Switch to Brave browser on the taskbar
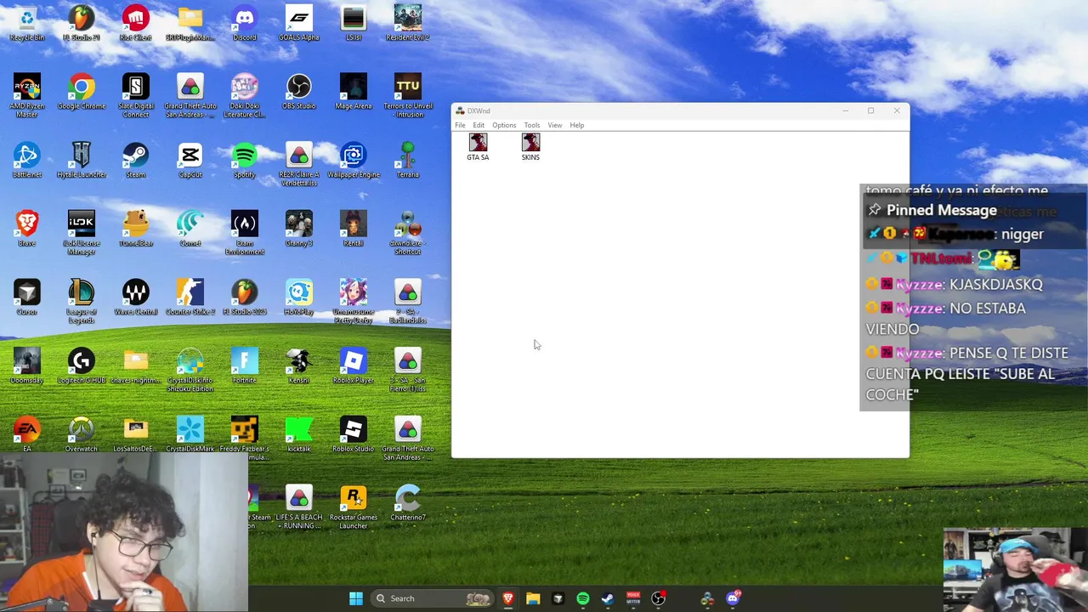Viewport: 1088px width, 612px height. [508, 598]
